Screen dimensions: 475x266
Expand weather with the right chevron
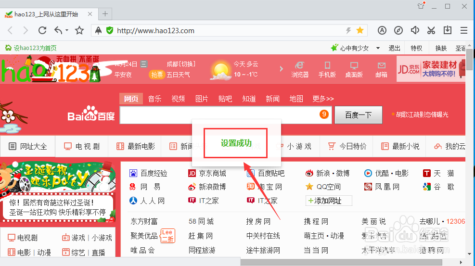[281, 69]
